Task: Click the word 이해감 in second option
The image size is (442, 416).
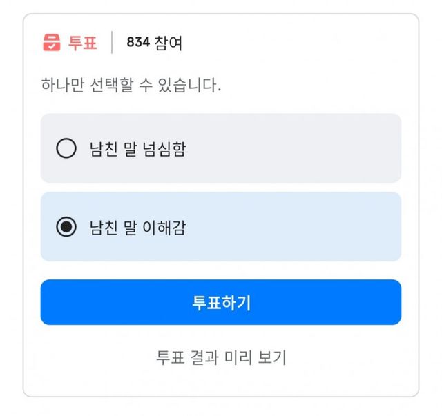Action: pyautogui.click(x=165, y=227)
